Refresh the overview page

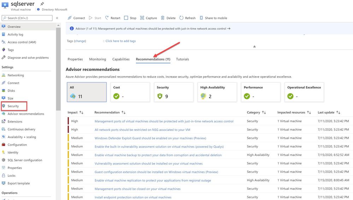click(187, 18)
